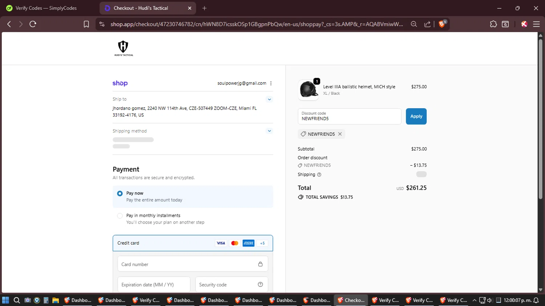Open site settings icon in address bar

102,24
